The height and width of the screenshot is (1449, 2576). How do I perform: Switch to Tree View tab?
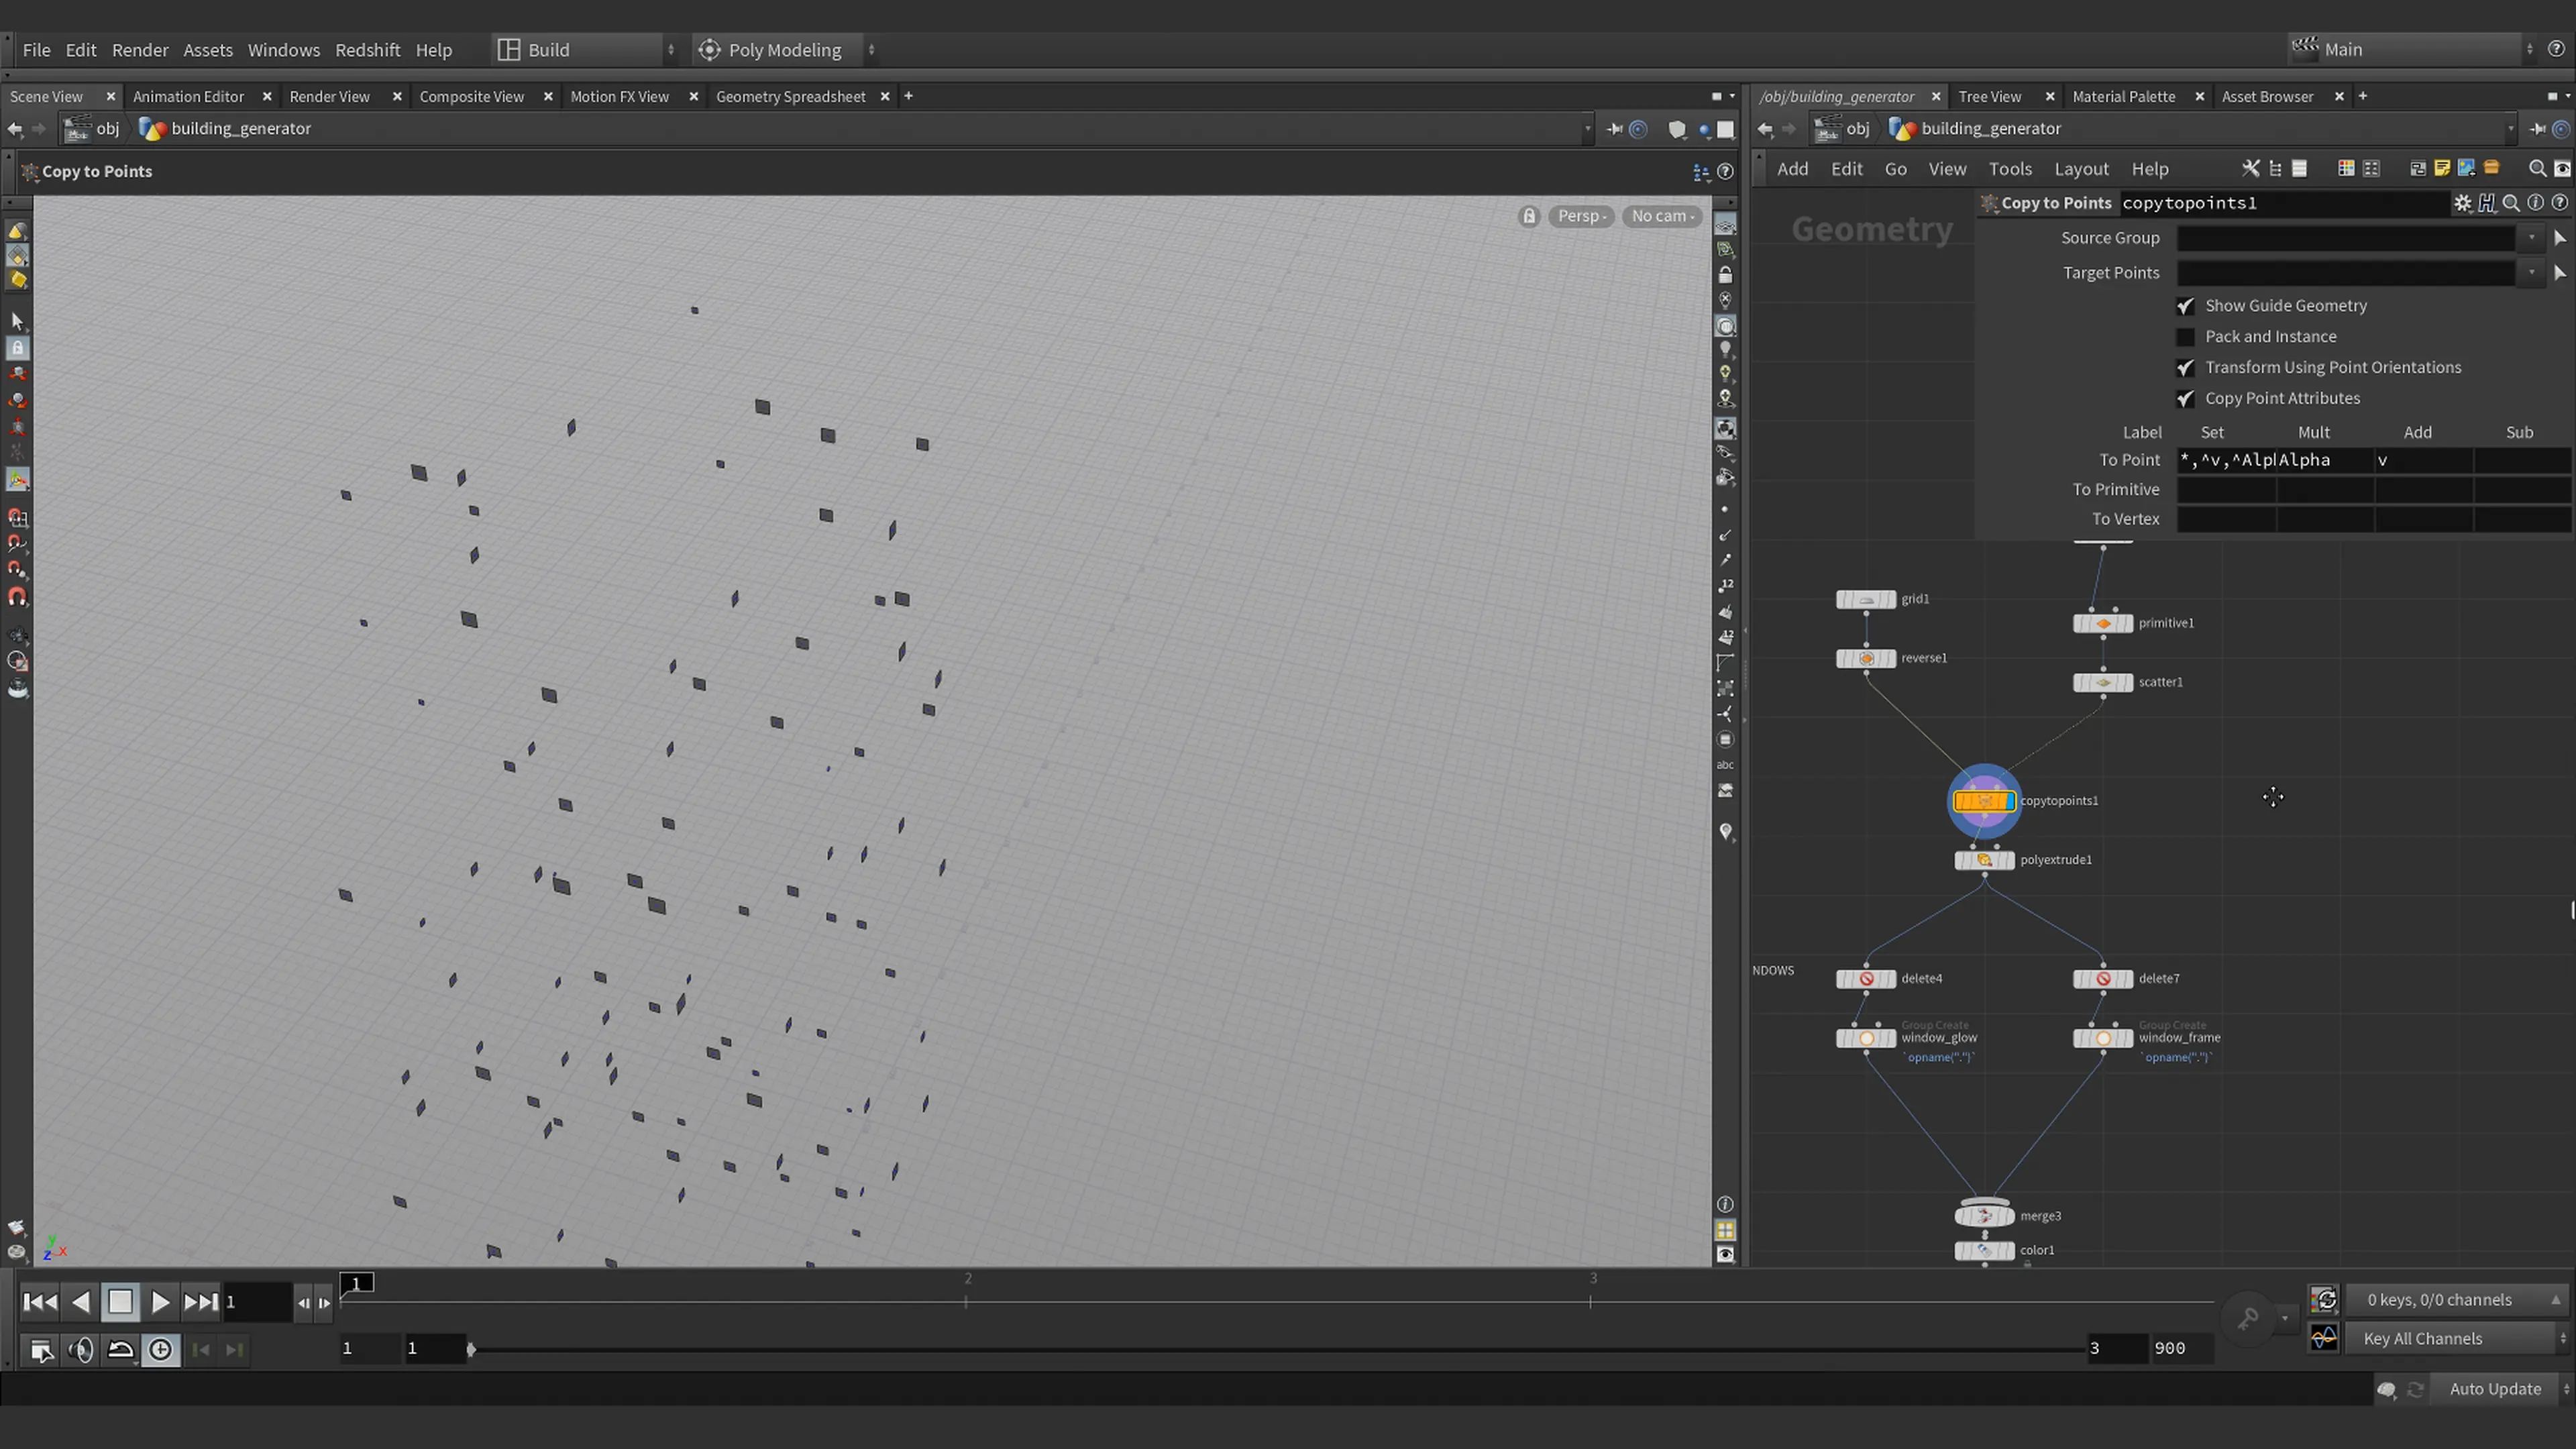[x=1990, y=97]
